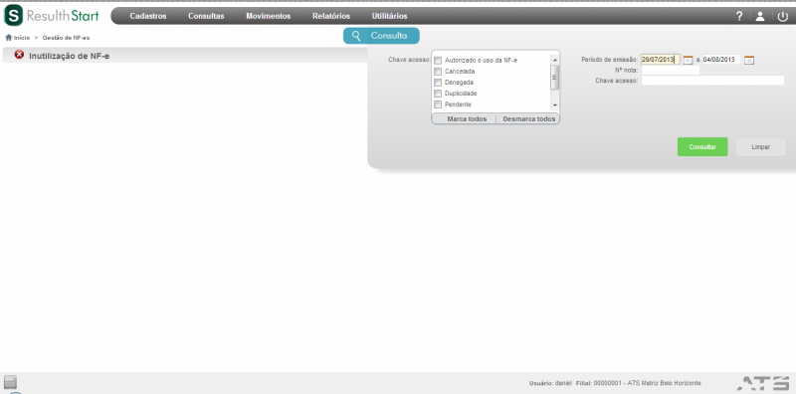Check the Pendente option

tap(438, 104)
